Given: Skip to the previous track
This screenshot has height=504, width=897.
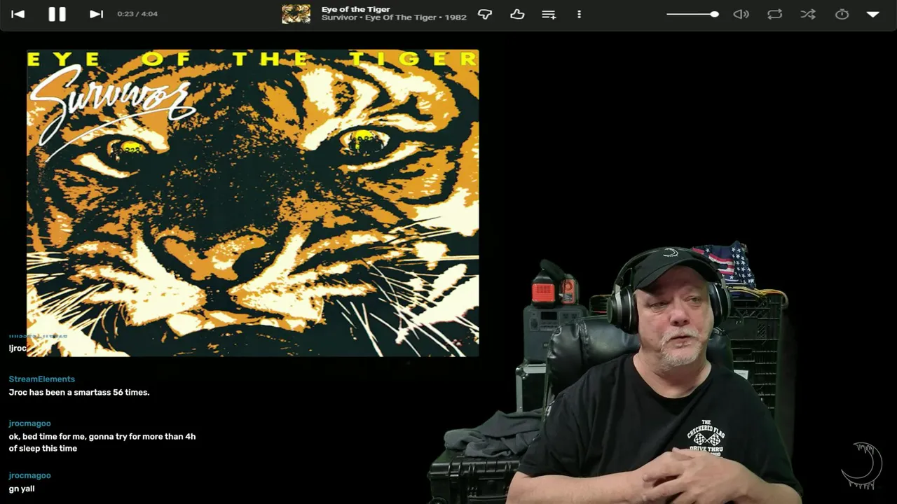Looking at the screenshot, I should pyautogui.click(x=18, y=14).
